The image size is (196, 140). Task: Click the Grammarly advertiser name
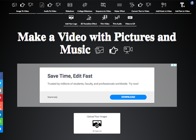coord(52,97)
